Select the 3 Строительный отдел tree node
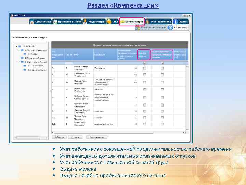Viewport: 246px width, 185px height. tap(36, 62)
